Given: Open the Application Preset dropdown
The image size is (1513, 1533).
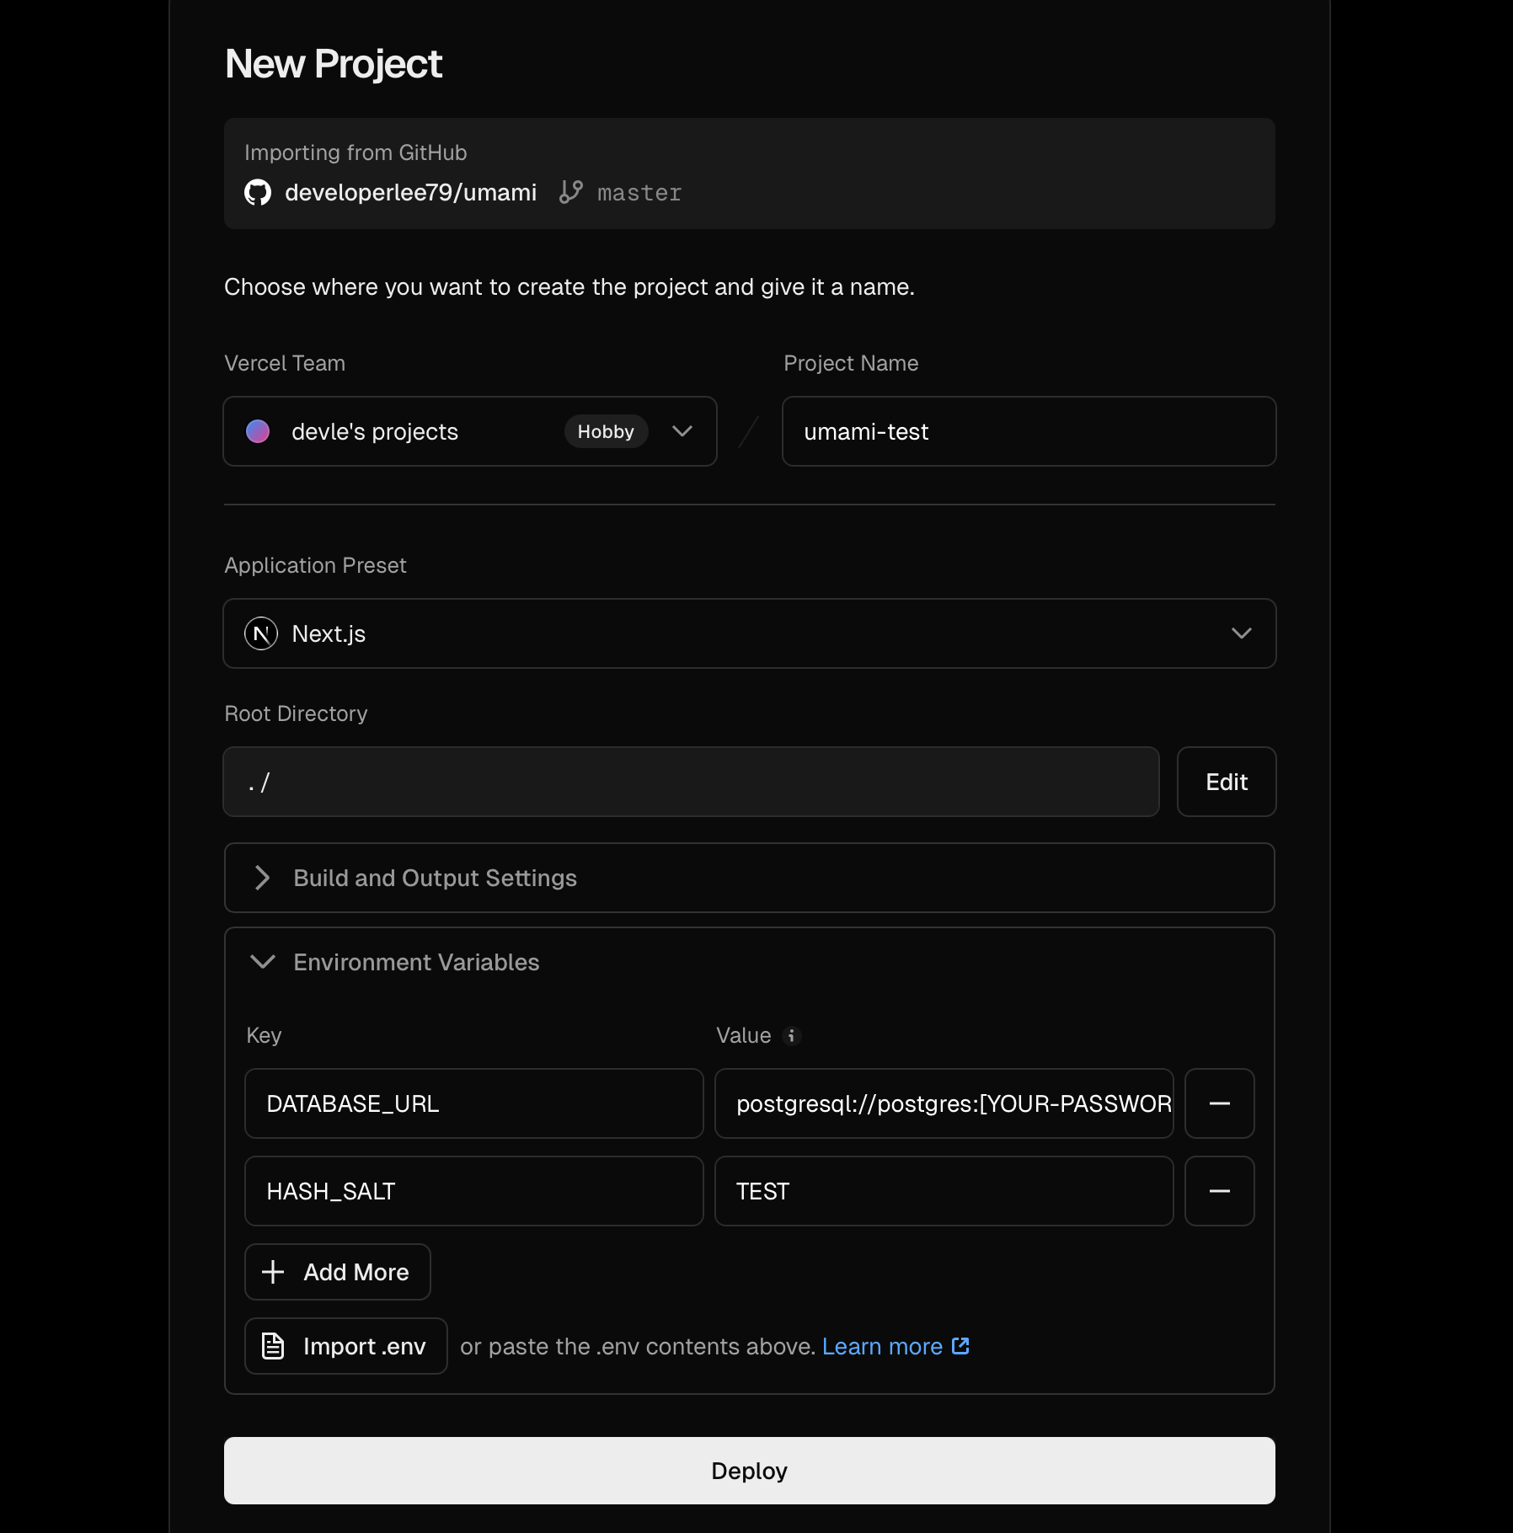Looking at the screenshot, I should point(1242,633).
